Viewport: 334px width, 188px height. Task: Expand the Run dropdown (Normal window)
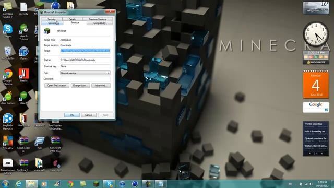click(85, 73)
